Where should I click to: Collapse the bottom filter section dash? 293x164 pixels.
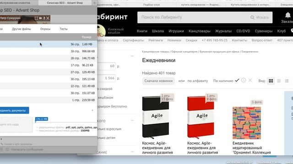(132, 152)
